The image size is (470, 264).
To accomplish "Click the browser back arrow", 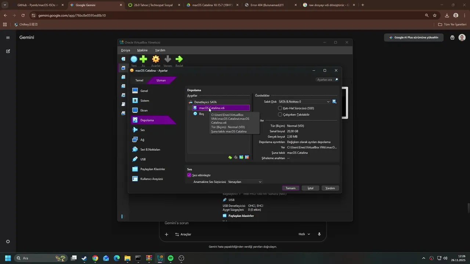I will (6, 15).
